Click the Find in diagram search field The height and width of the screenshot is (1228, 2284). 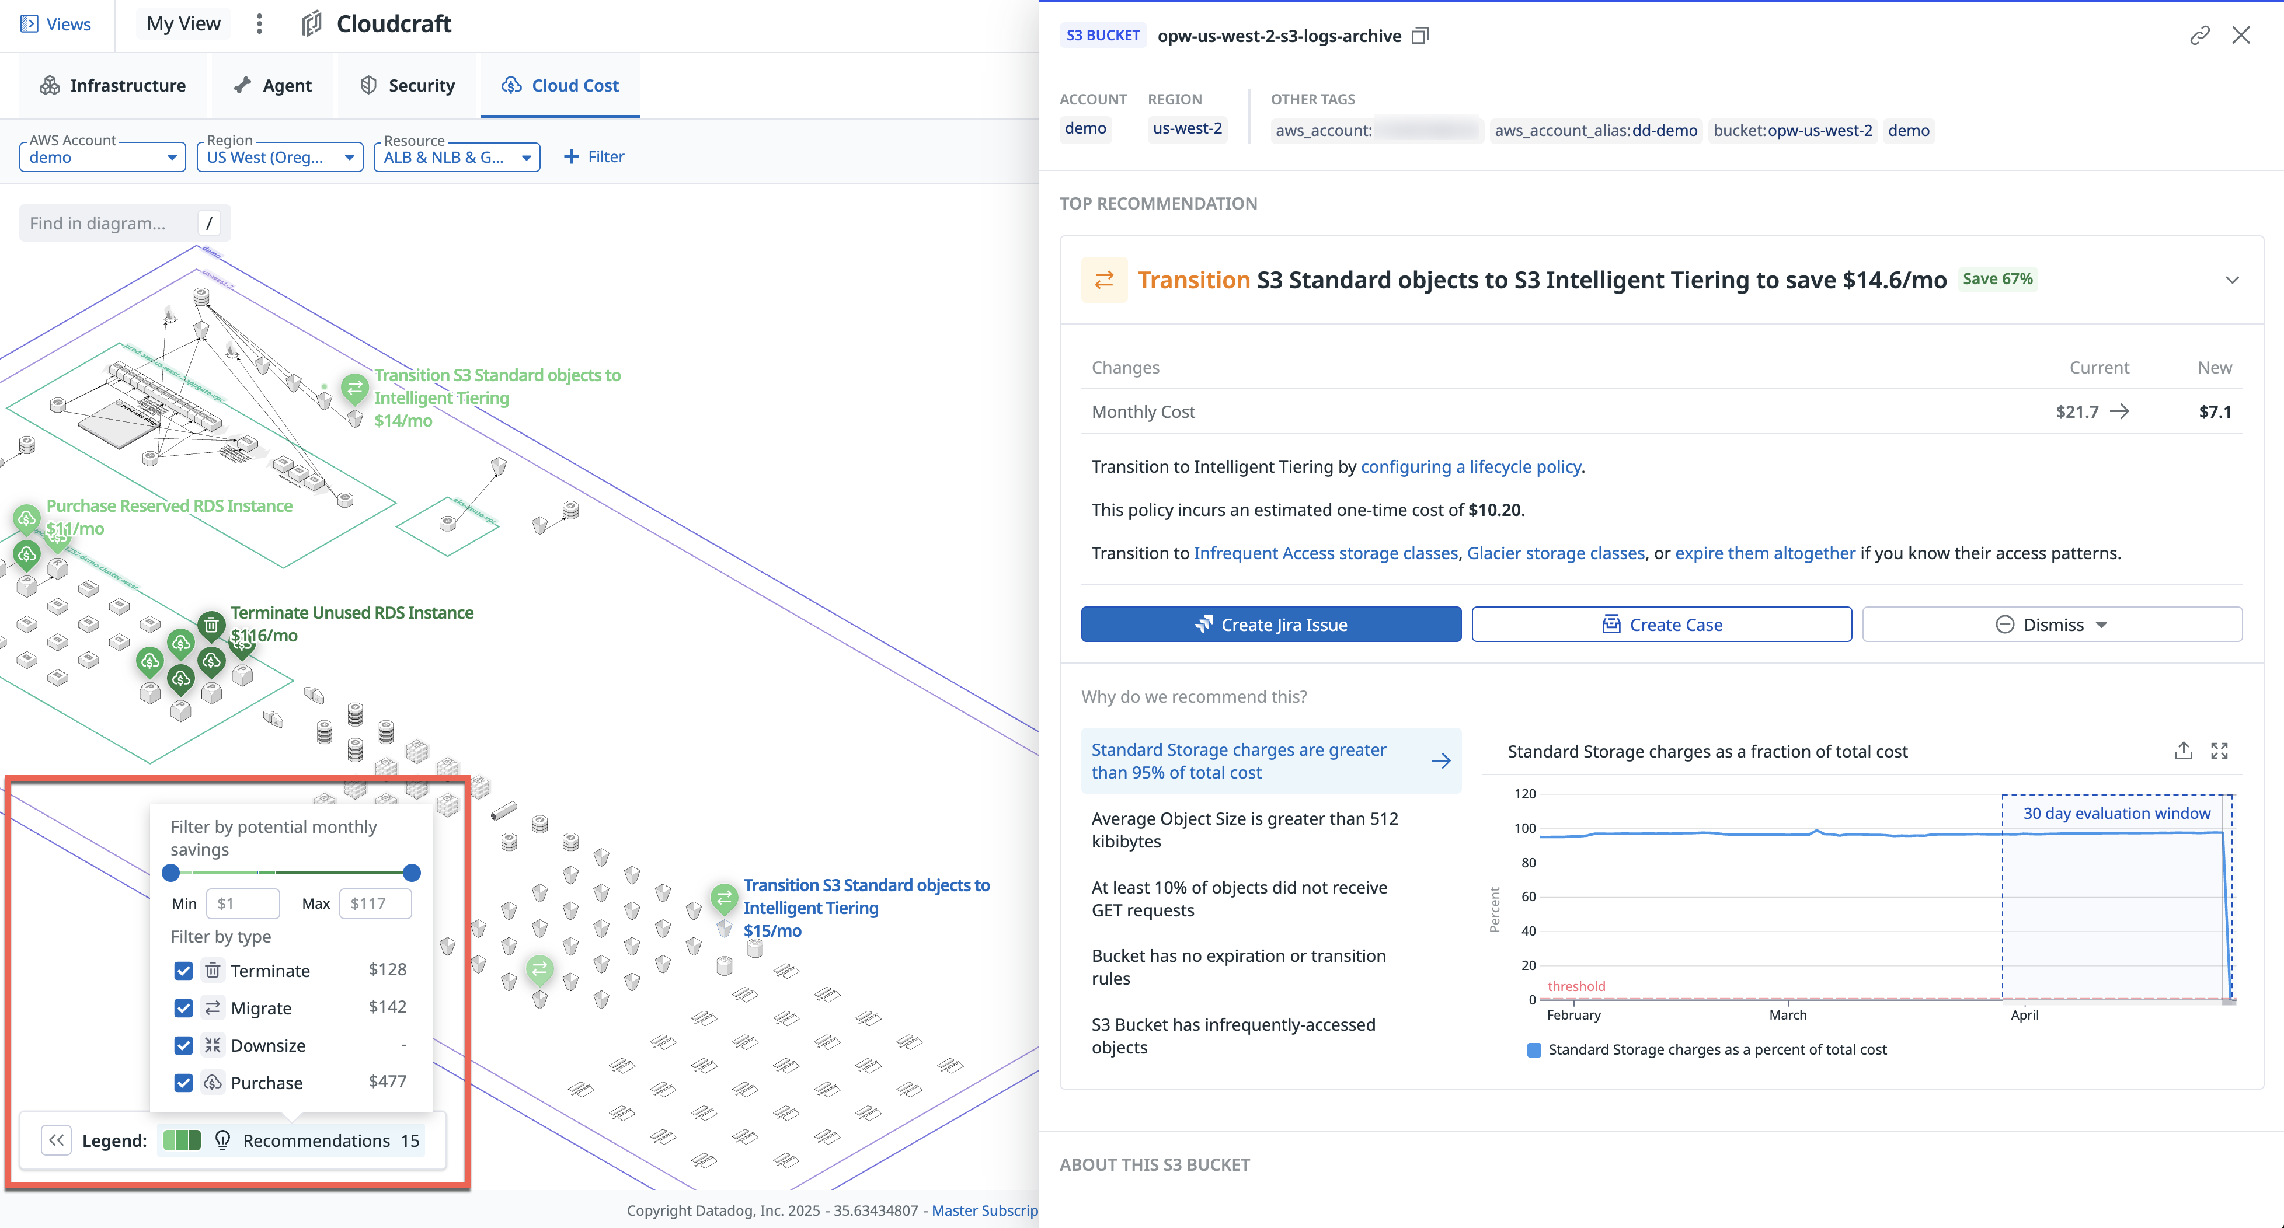click(106, 224)
